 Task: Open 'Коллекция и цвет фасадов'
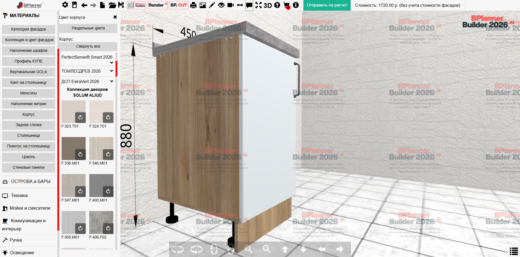click(29, 40)
